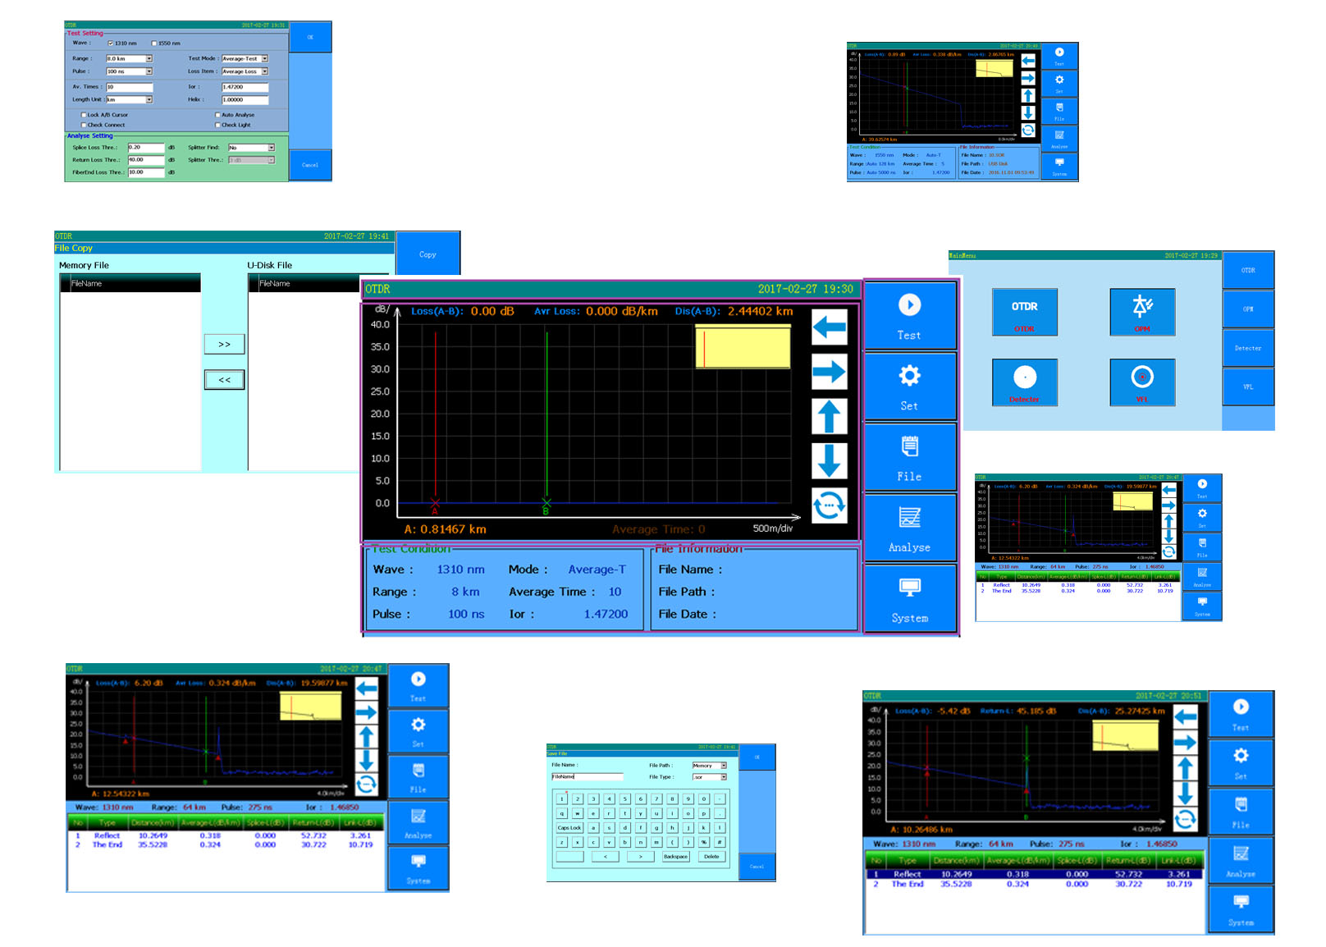
Task: Click System icon on the 20:51 OTDR screen
Action: (x=1241, y=908)
